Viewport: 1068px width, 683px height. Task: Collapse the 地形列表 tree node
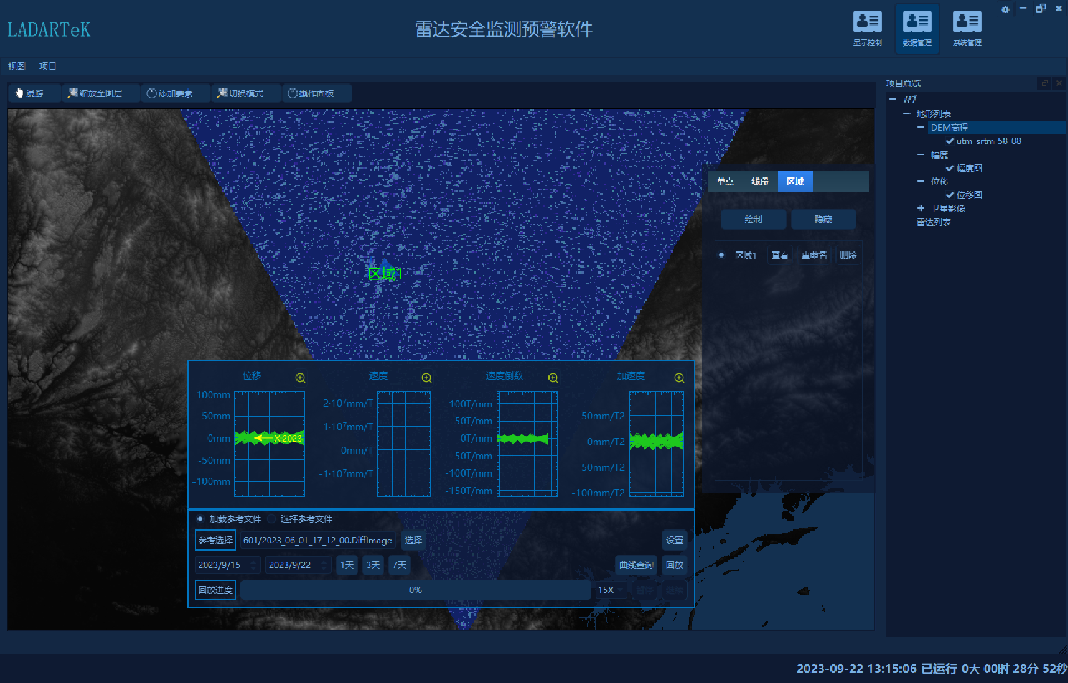907,113
